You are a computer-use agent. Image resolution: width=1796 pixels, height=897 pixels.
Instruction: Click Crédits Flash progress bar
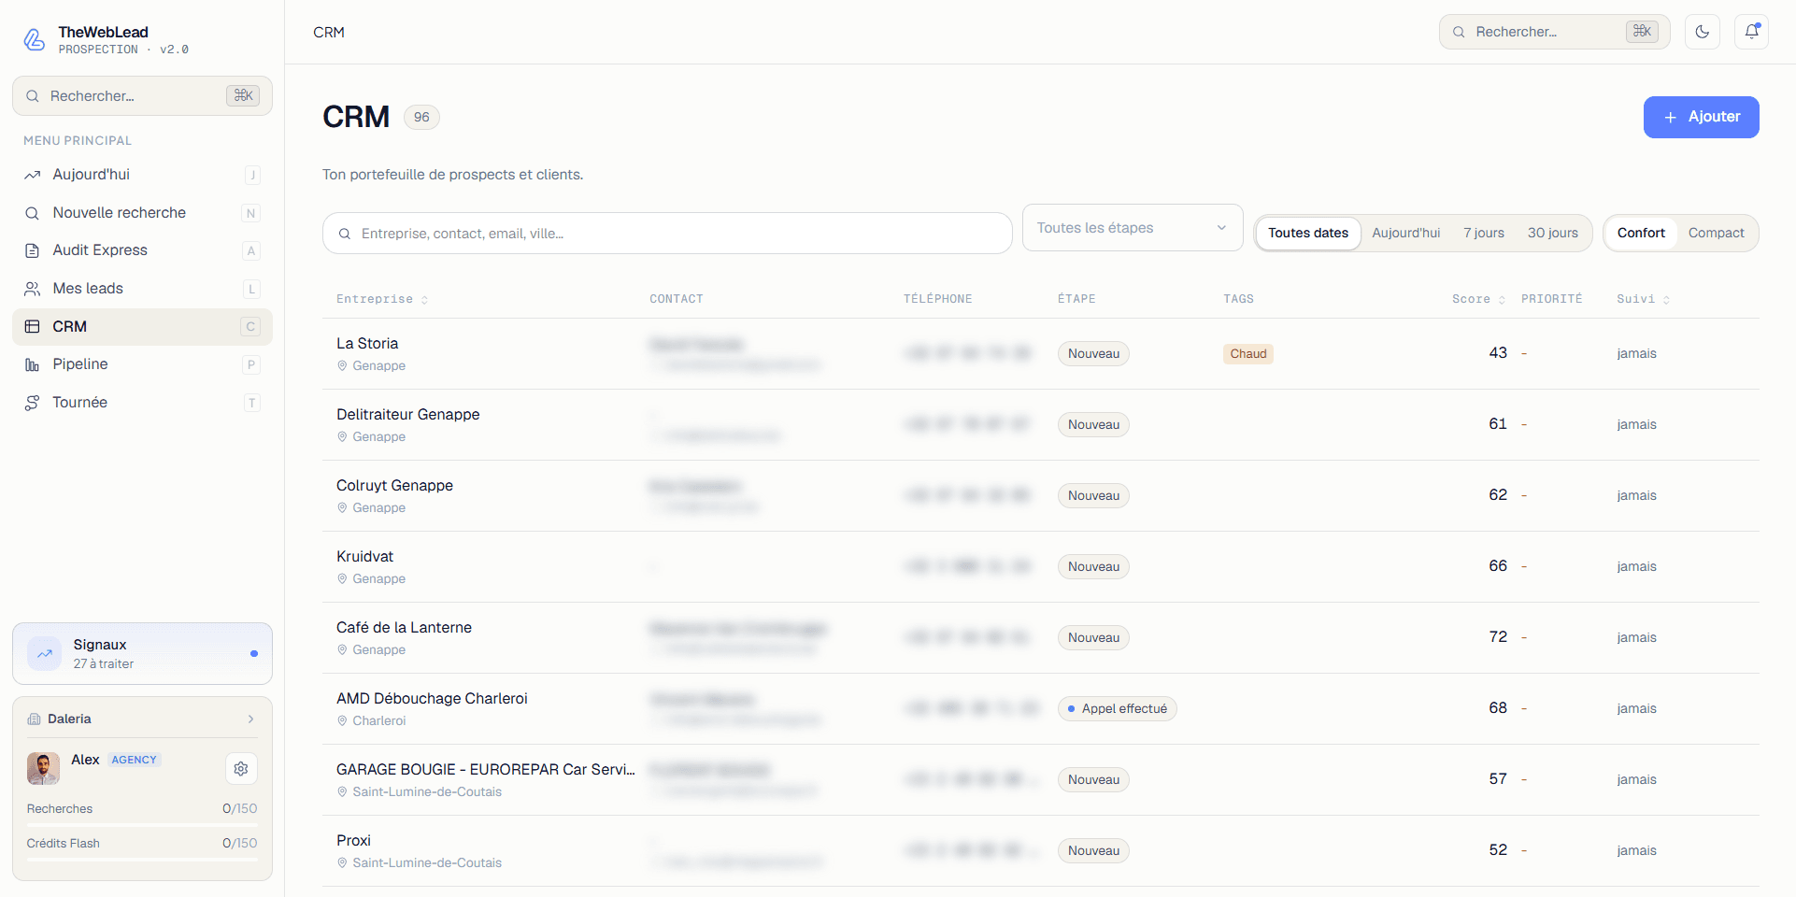(142, 860)
